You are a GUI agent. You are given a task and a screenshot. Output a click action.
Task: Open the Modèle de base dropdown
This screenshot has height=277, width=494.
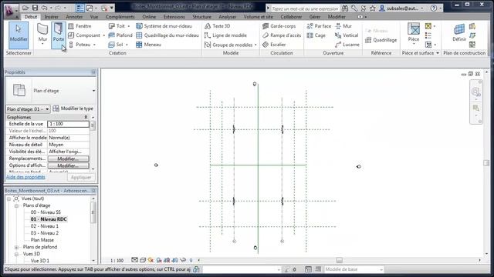(x=354, y=269)
